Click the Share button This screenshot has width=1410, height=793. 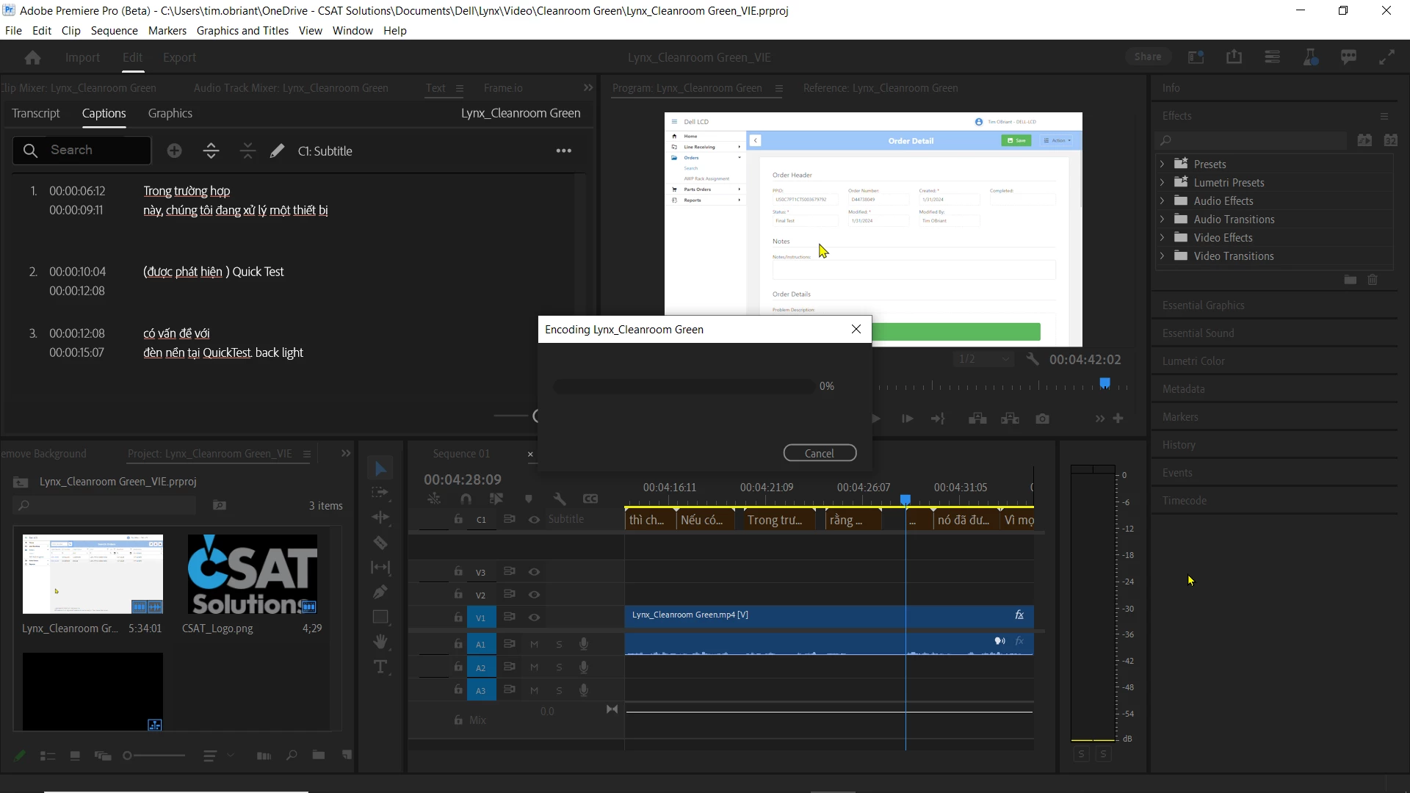(1147, 57)
